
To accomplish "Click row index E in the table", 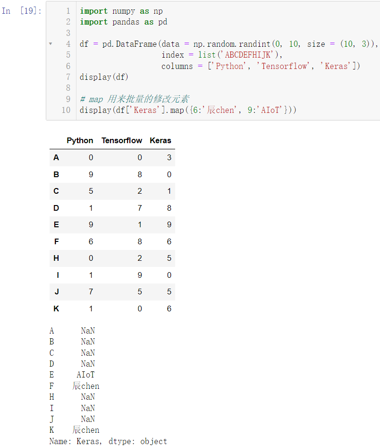I will click(x=56, y=225).
